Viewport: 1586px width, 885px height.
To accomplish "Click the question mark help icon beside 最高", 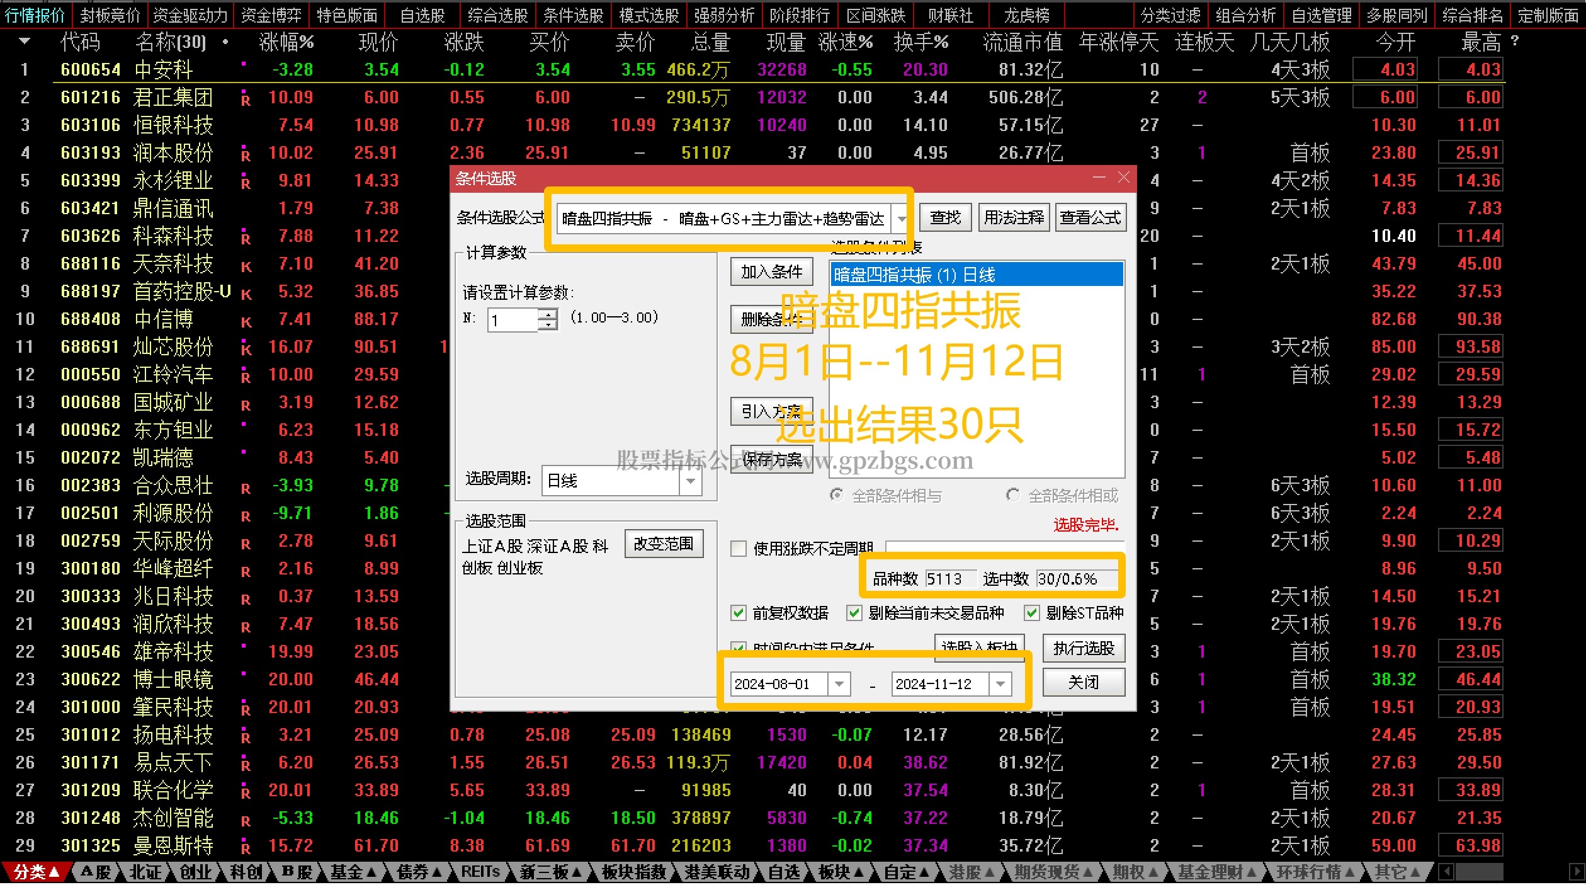I will click(1514, 41).
